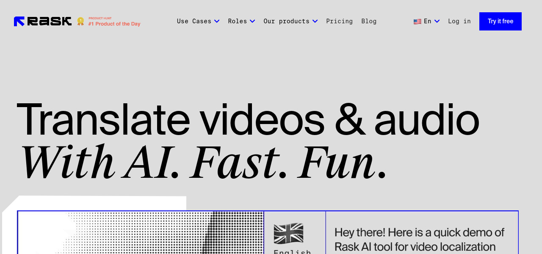
Task: Expand the language selector chevron
Action: pos(437,21)
